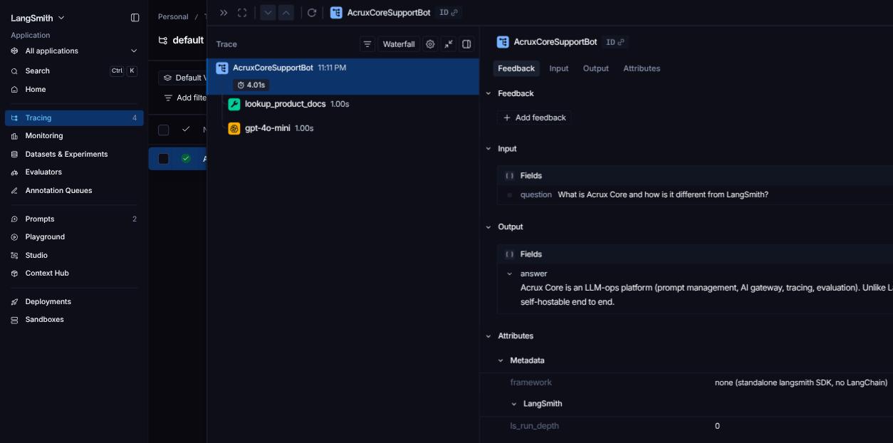Image resolution: width=893 pixels, height=443 pixels.
Task: Toggle the side panel layout icon
Action: (x=466, y=44)
